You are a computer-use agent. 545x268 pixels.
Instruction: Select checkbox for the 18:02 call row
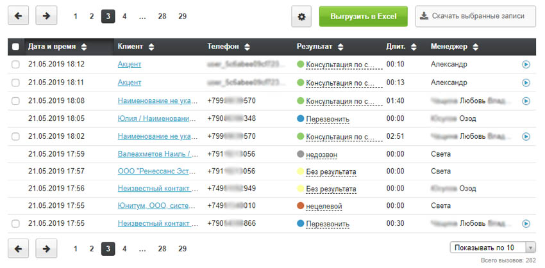pos(15,136)
